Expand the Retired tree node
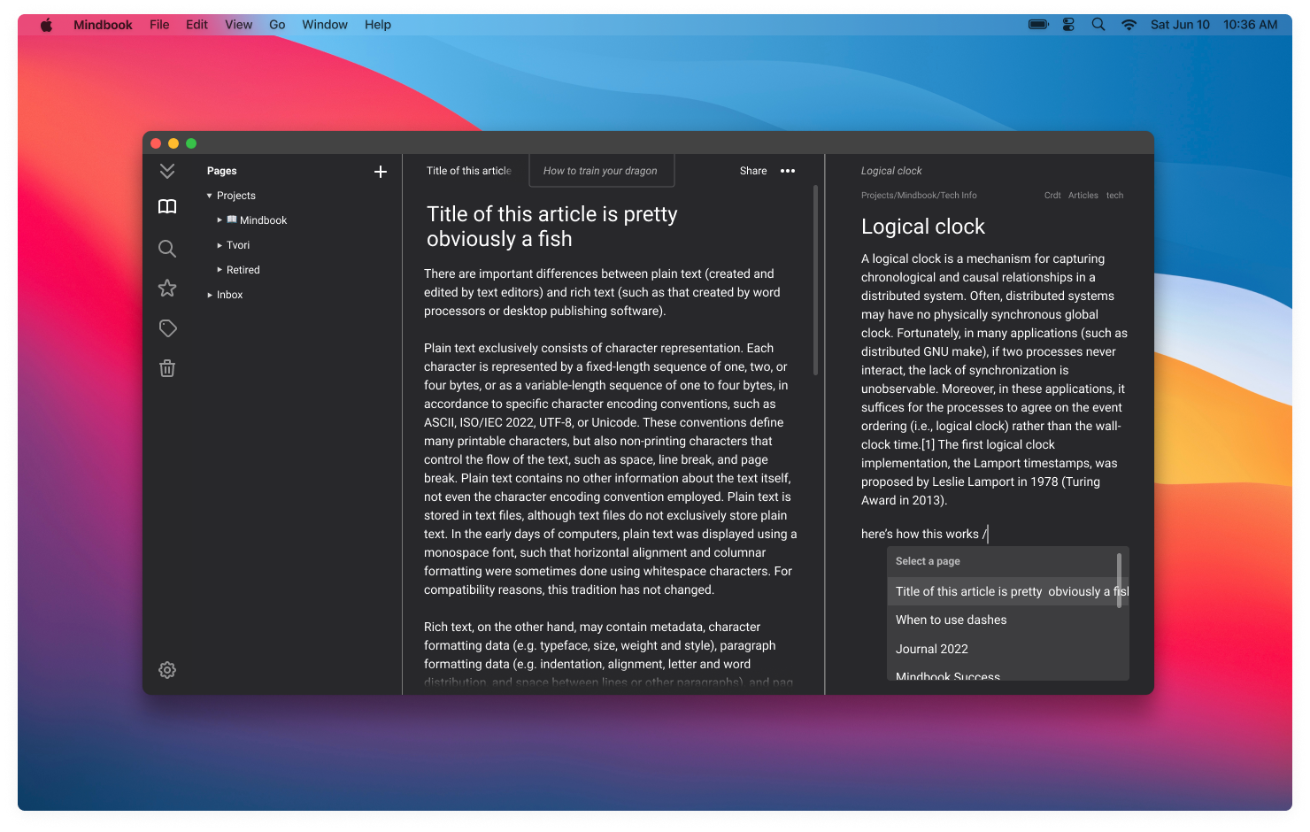The height and width of the screenshot is (832, 1310). 220,270
